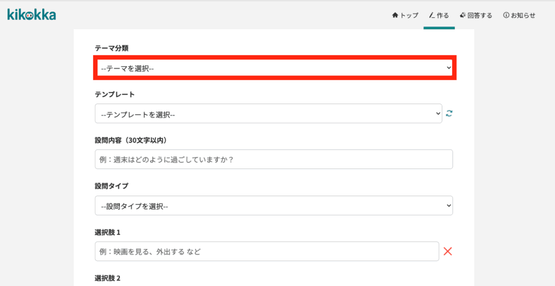Click the refresh icon next to template dropdown

449,113
